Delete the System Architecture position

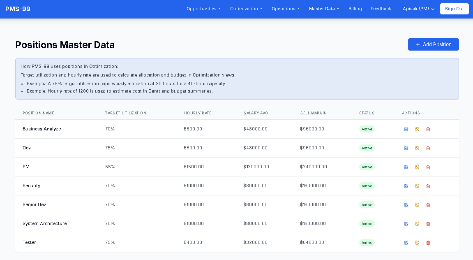click(428, 224)
